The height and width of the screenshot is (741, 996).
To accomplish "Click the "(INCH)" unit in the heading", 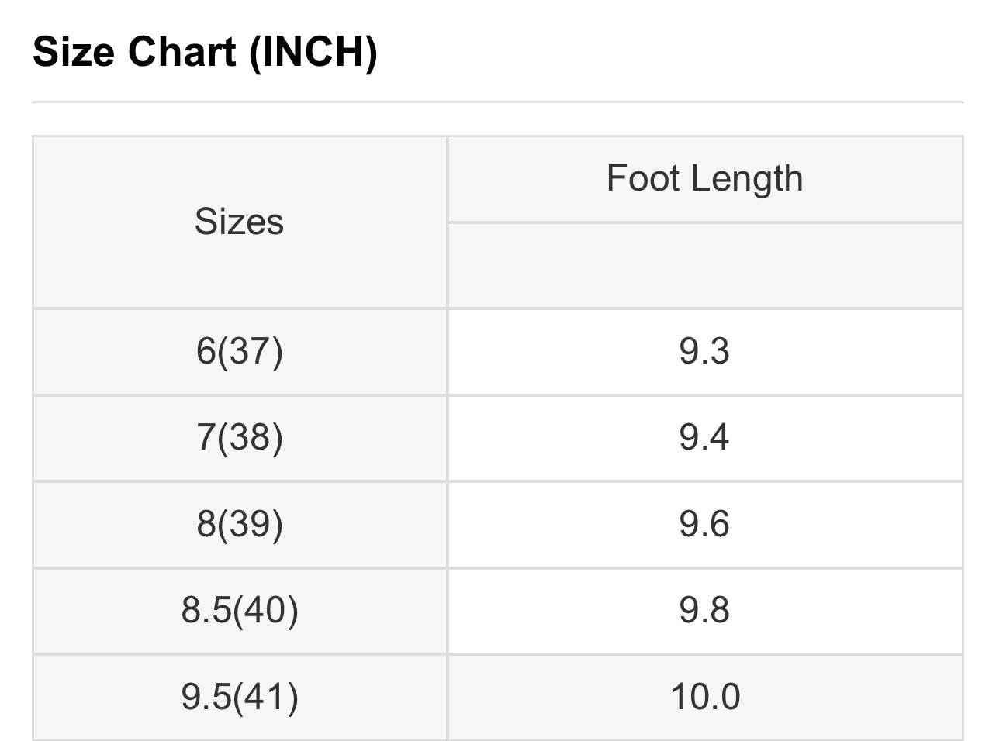I will coord(313,53).
